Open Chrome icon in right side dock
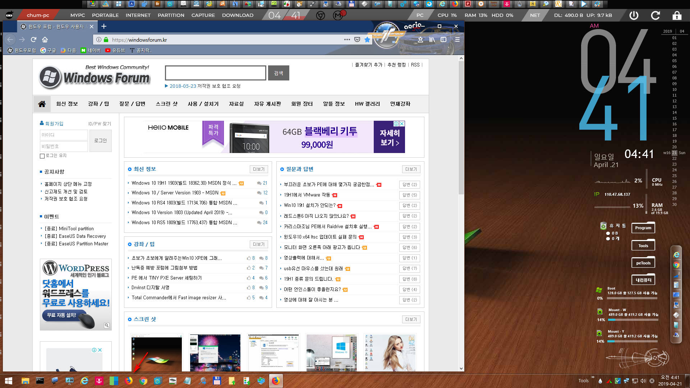 676,265
